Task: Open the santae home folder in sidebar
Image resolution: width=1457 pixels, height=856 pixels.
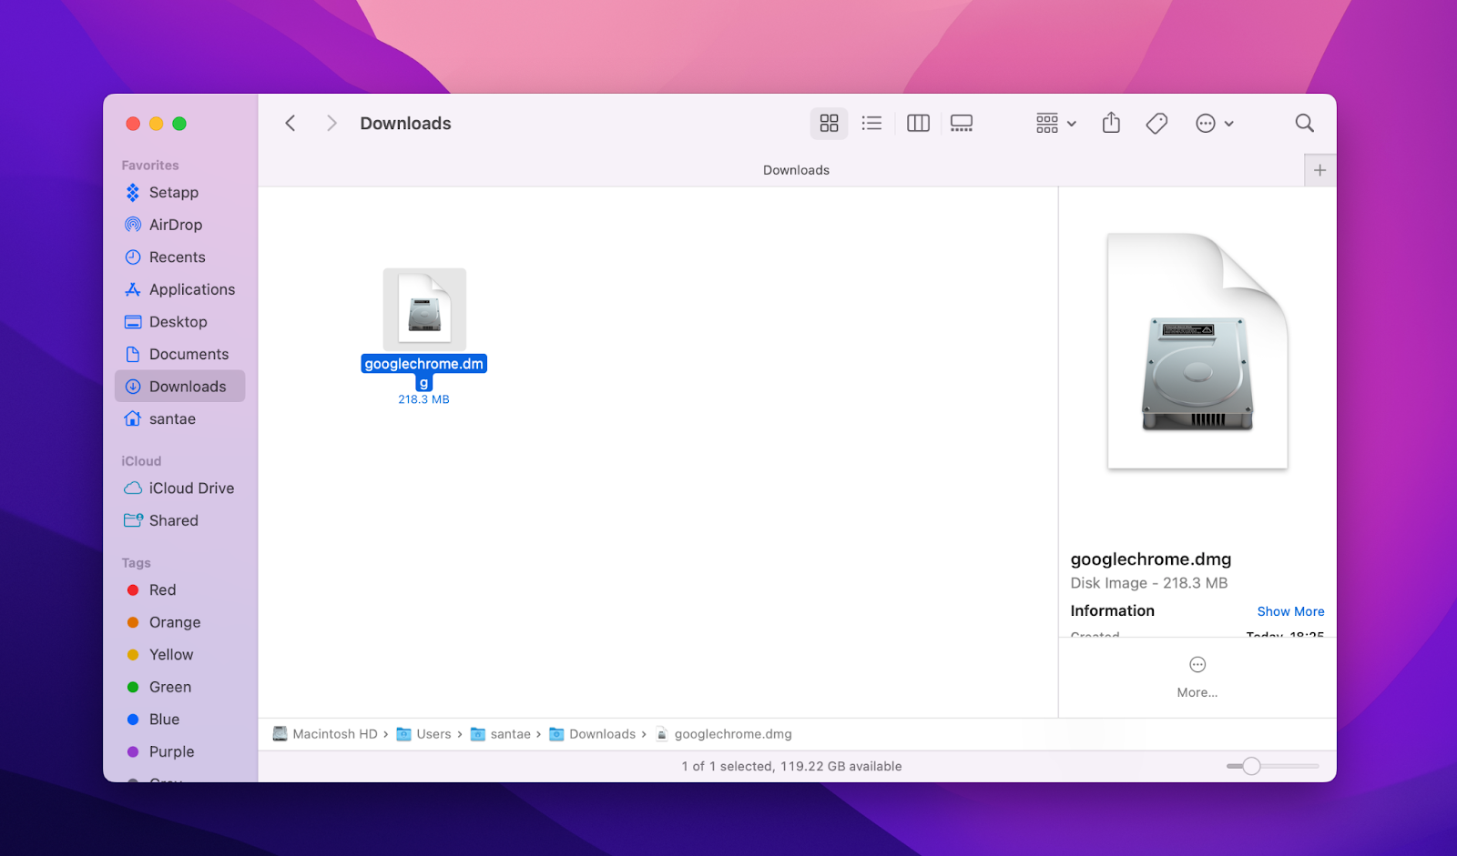Action: coord(180,418)
